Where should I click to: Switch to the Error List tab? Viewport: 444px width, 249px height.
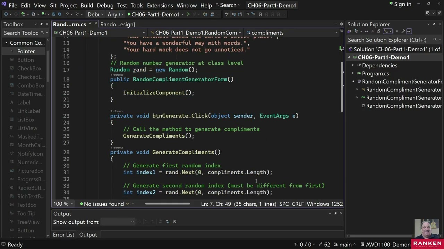pos(63,234)
